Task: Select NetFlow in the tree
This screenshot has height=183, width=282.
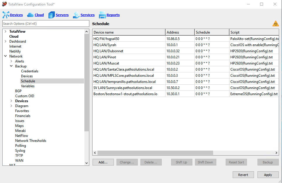Action: [22, 136]
